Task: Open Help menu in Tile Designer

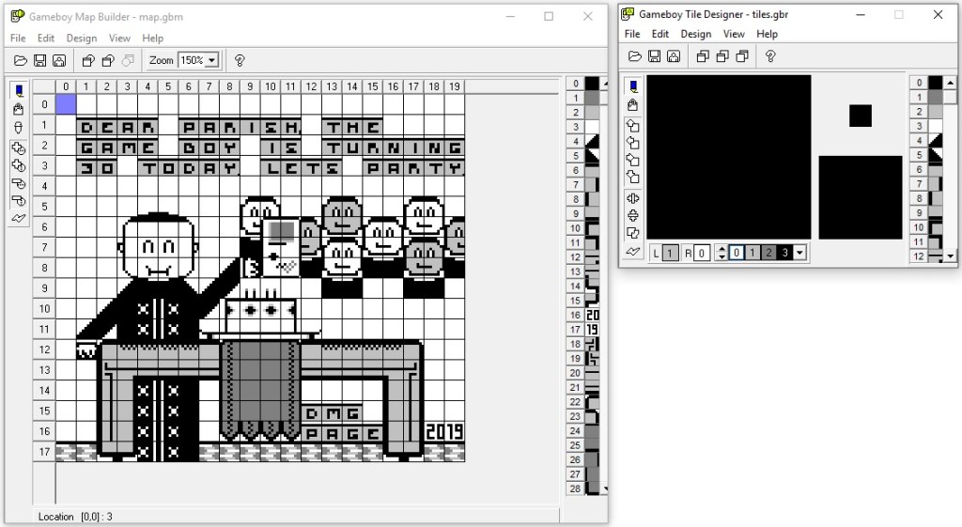Action: click(767, 34)
